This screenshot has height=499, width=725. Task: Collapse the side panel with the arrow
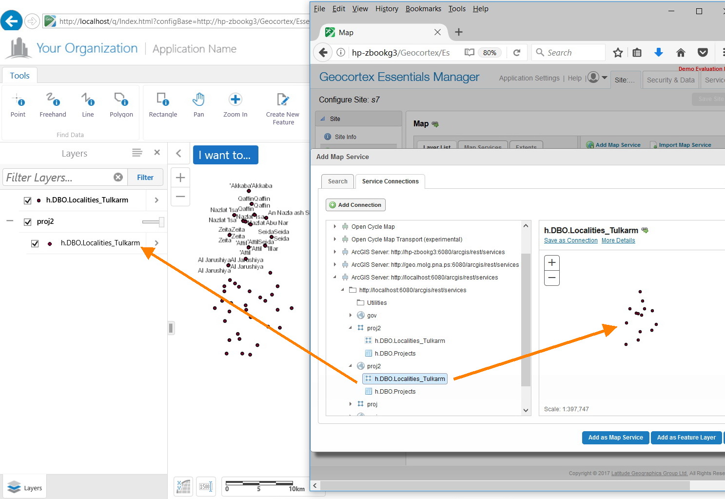click(x=178, y=154)
